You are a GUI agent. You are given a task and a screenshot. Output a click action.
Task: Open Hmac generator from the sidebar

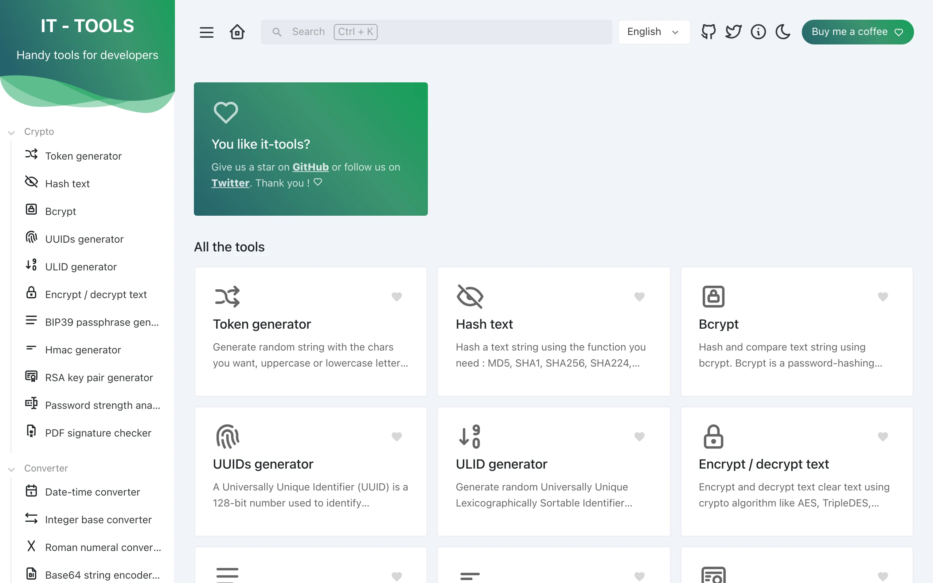83,350
